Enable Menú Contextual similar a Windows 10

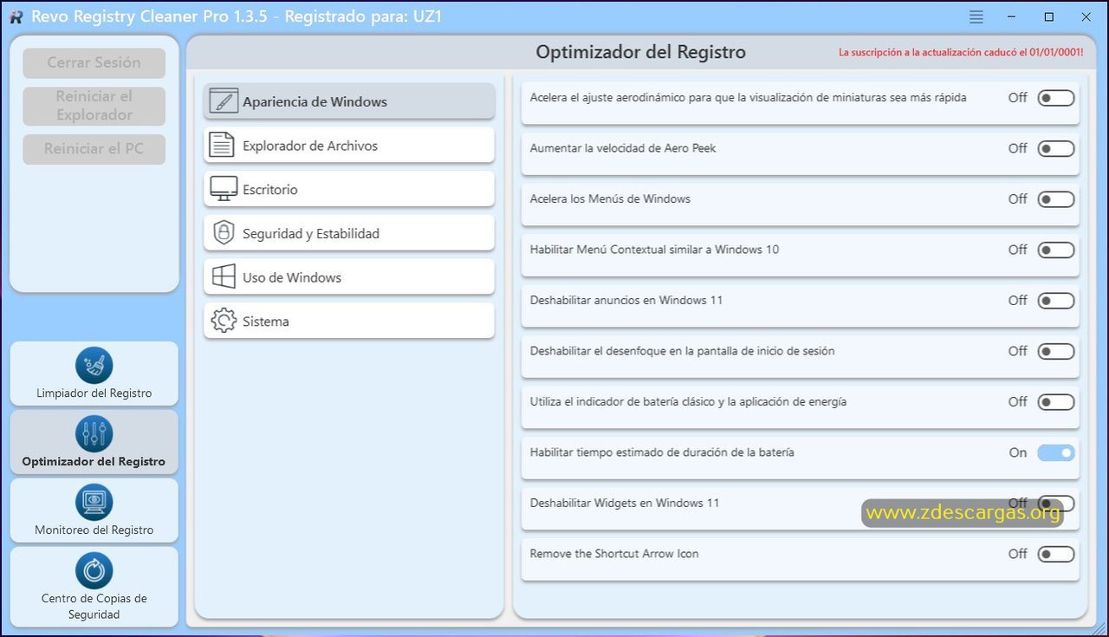click(1056, 250)
